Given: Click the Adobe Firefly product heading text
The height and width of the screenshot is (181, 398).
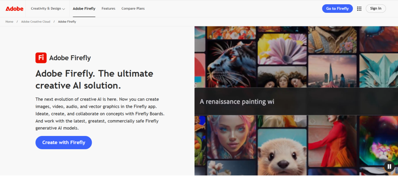Looking at the screenshot, I should (70, 58).
